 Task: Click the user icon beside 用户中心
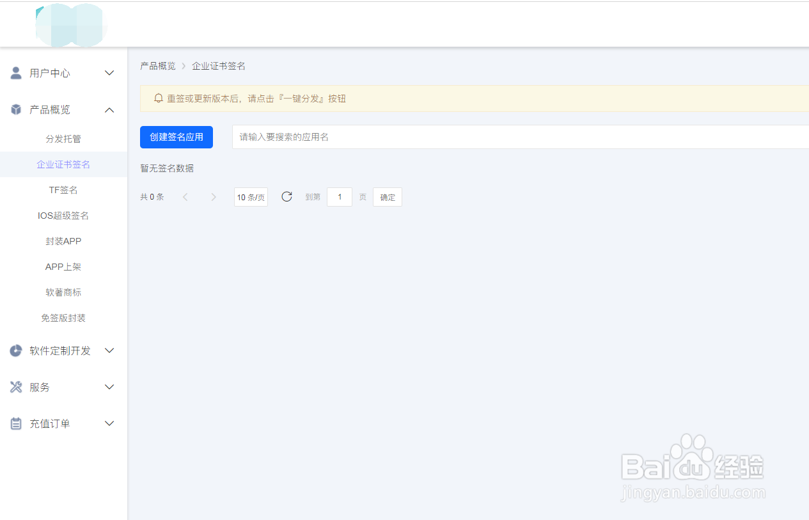point(16,73)
